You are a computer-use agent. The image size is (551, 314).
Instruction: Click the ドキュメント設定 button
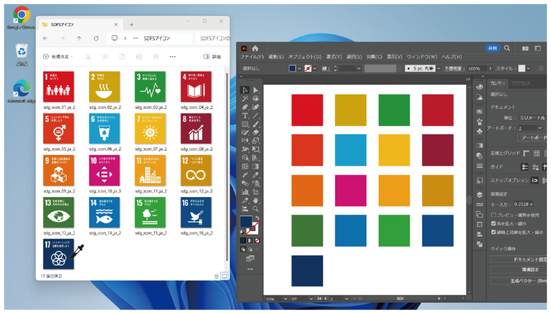519,260
